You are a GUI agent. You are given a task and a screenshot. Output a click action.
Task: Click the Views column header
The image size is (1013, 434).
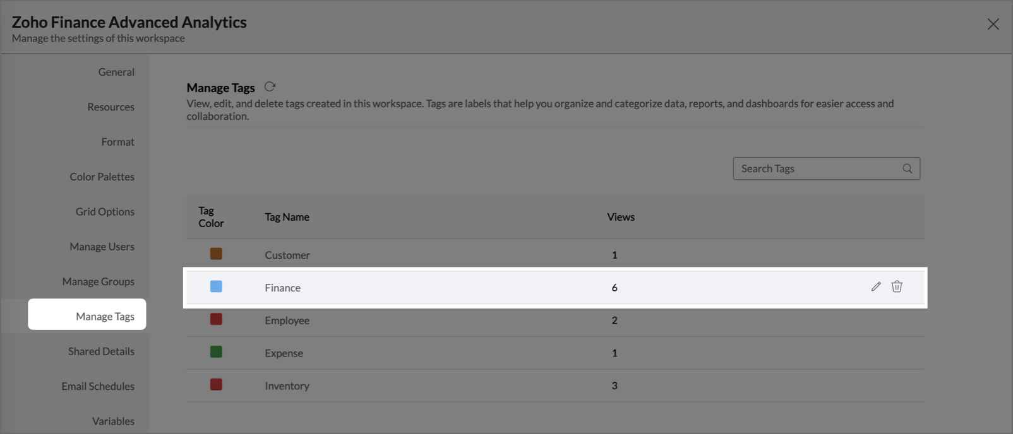pos(621,217)
